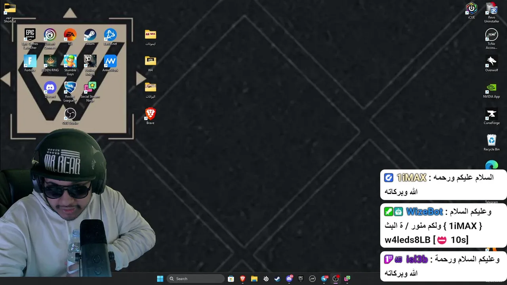Open Social Stream Ninja from the taskbar

pos(347,279)
